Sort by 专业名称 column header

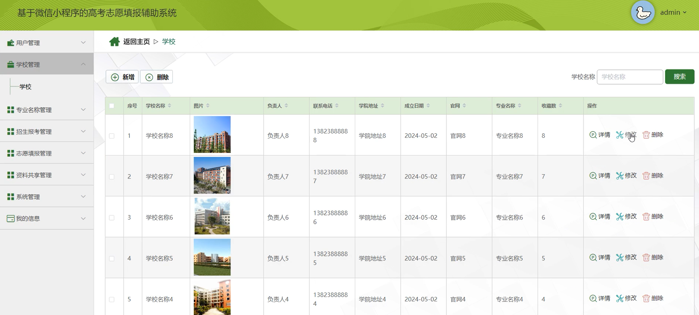509,106
